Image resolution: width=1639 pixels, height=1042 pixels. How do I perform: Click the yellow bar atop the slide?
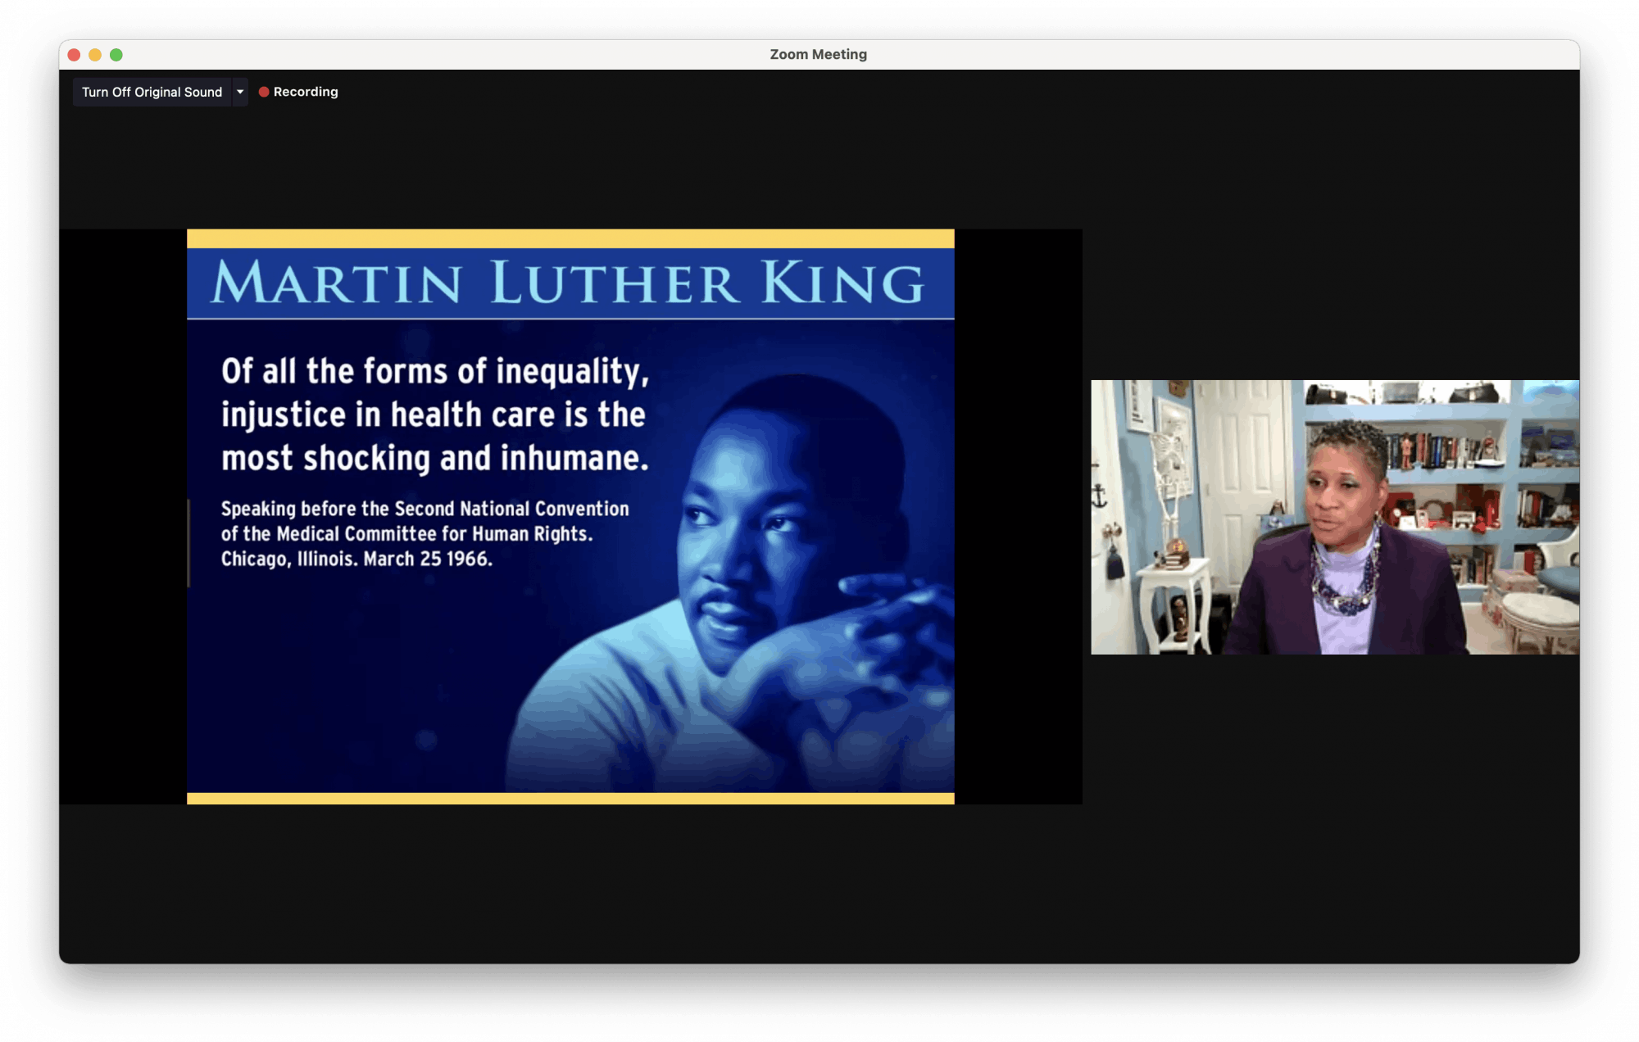coord(570,238)
